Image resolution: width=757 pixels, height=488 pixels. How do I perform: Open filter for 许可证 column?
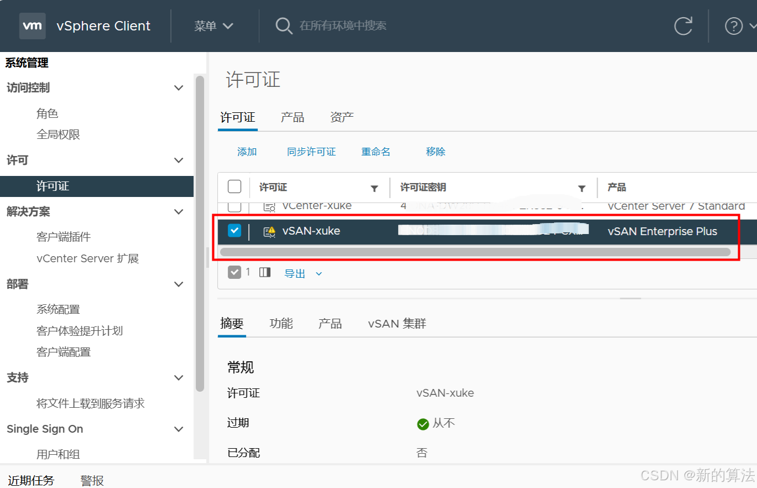point(374,189)
